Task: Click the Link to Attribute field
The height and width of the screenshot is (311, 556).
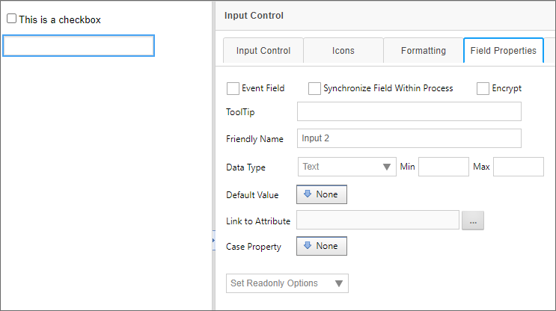Action: click(377, 220)
